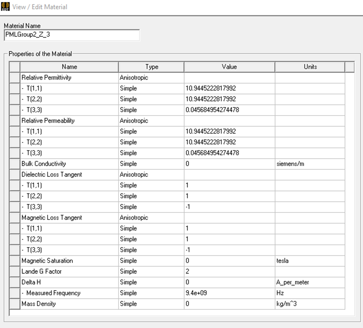The image size is (363, 328).
Task: Click the Mass Density kg/m^3 units cell
Action: 310,304
